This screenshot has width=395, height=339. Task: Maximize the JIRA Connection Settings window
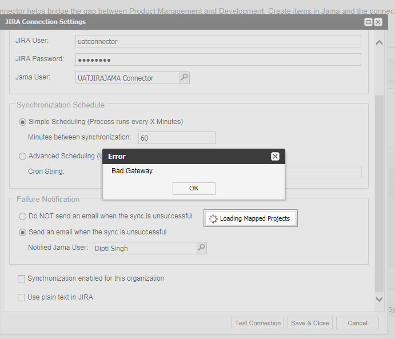pos(368,22)
